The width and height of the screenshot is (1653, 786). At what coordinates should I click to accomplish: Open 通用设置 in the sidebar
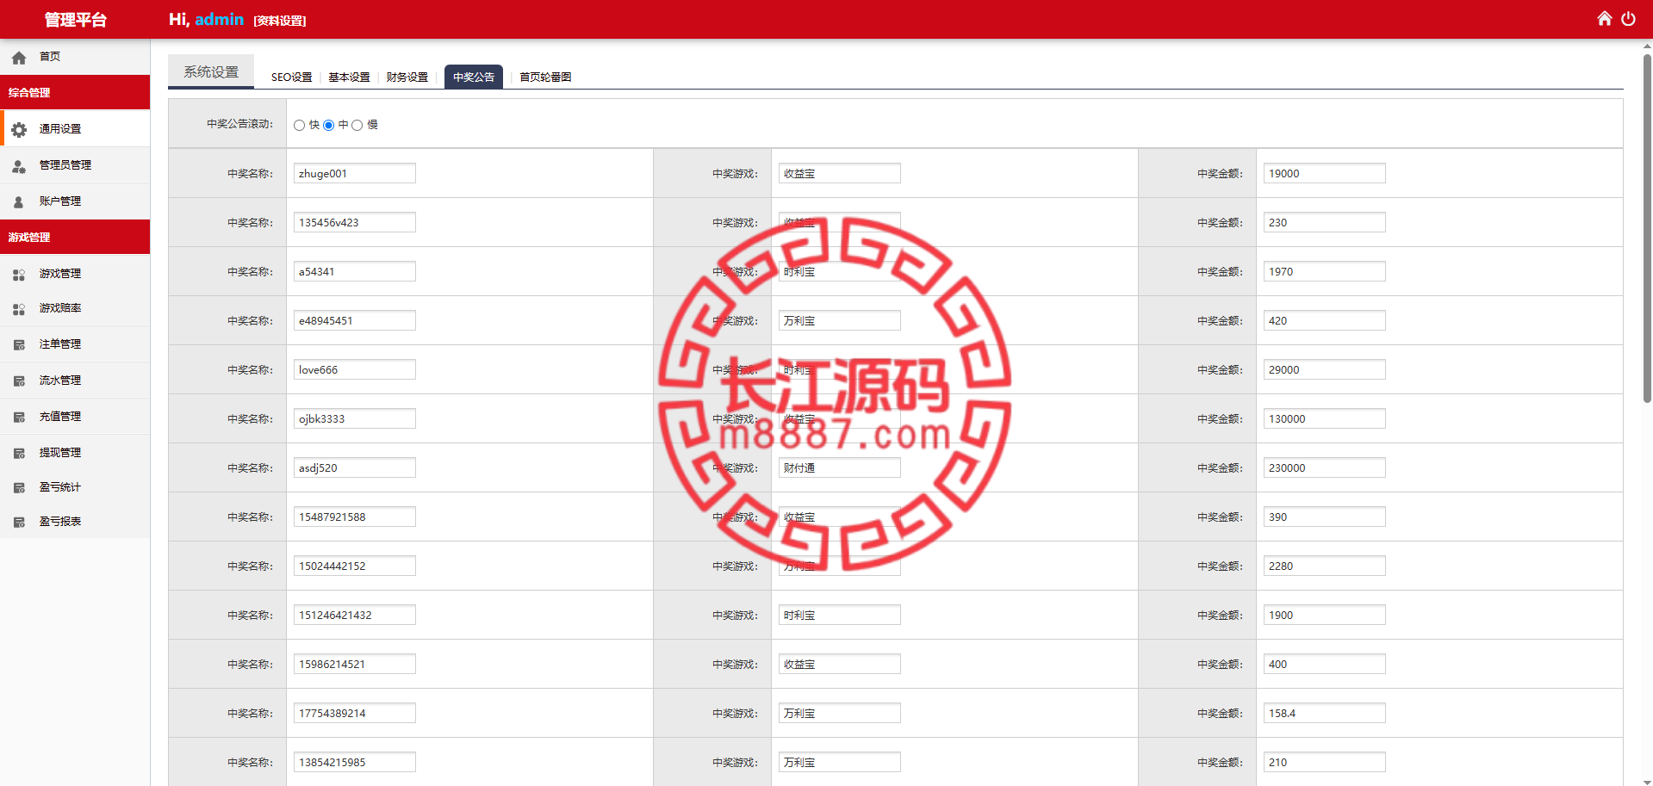pyautogui.click(x=60, y=129)
